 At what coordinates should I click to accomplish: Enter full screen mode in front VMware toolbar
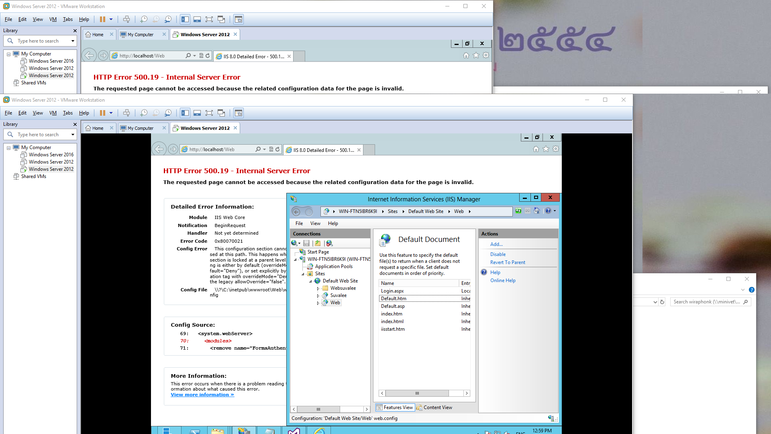(209, 113)
